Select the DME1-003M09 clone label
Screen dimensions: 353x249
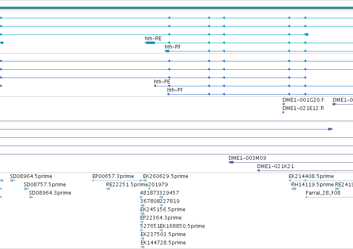pos(247,158)
